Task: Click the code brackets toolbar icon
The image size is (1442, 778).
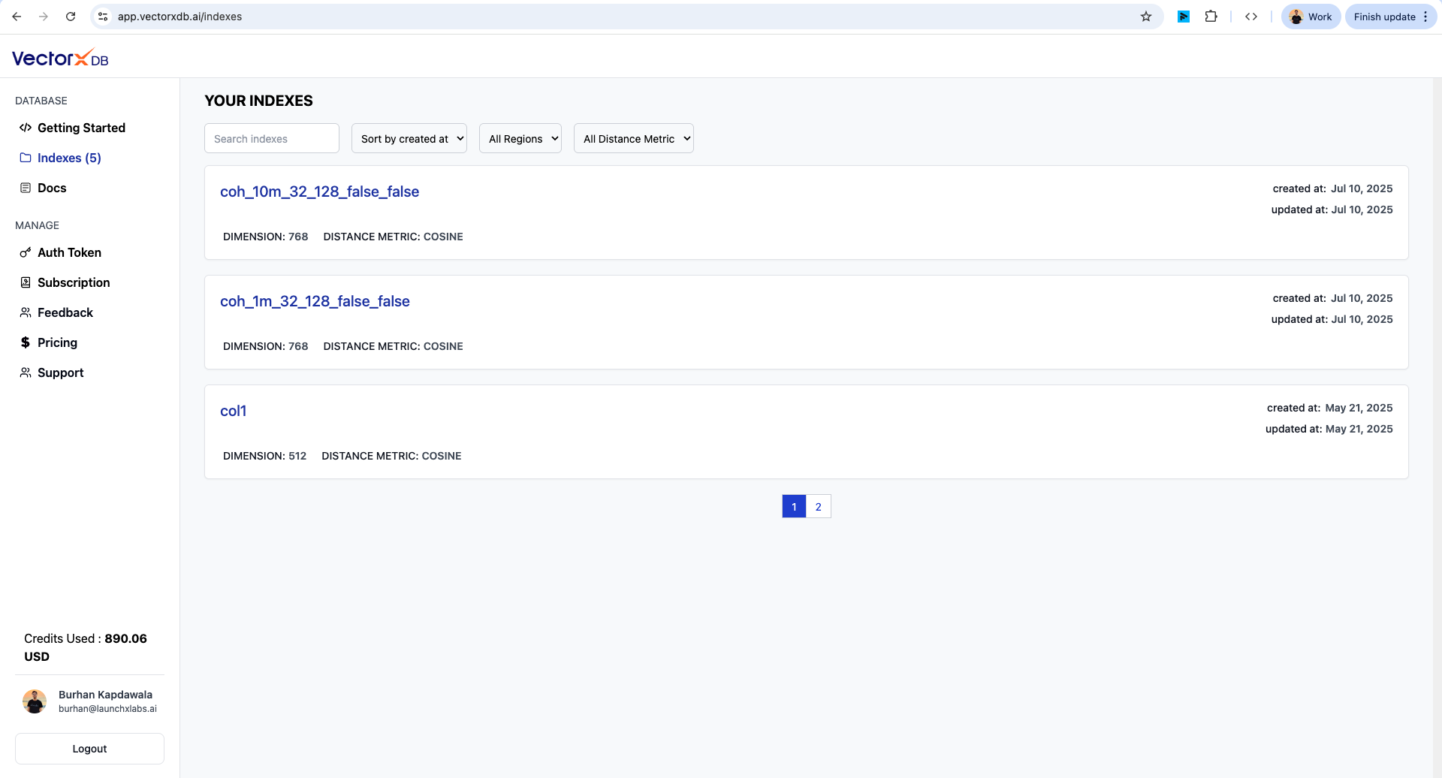Action: [1251, 17]
